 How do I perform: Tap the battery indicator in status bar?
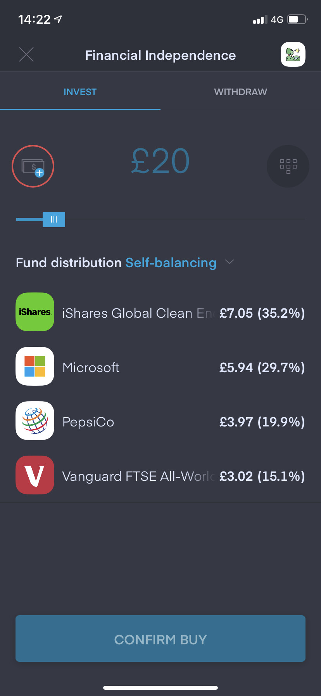(x=297, y=19)
